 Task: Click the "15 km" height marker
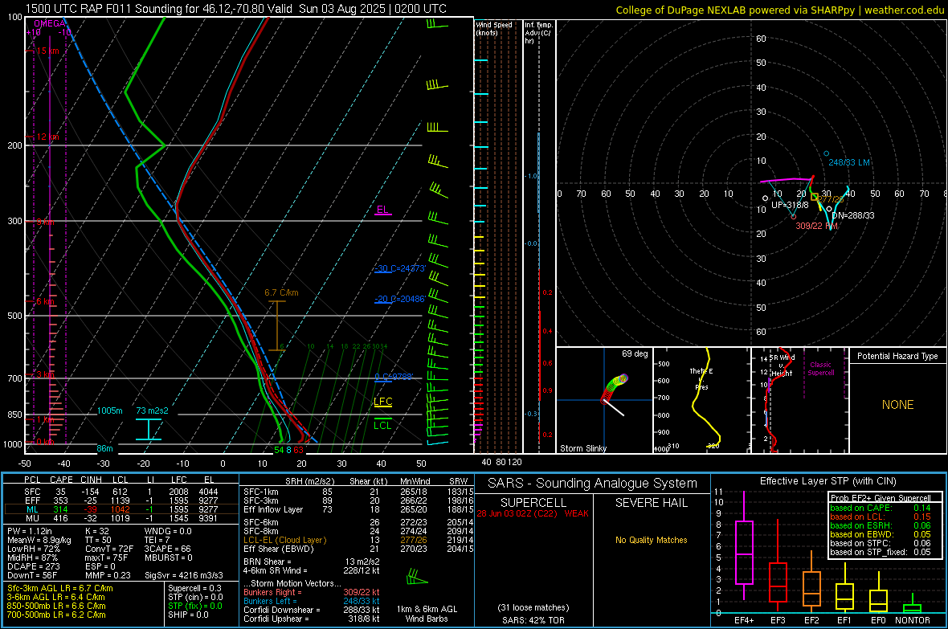pos(47,51)
